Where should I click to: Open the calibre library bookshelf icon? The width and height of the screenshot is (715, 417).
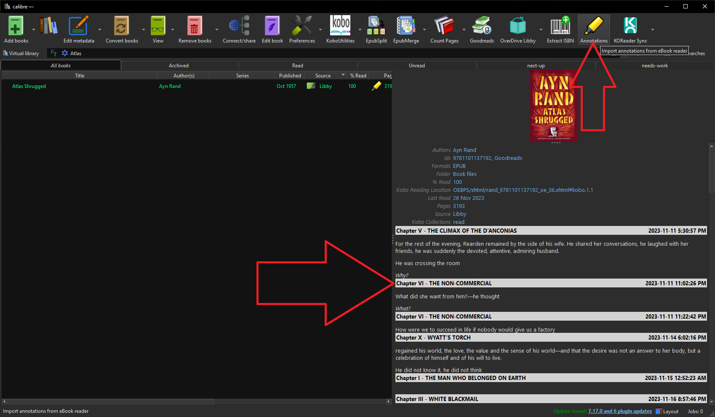pos(48,26)
